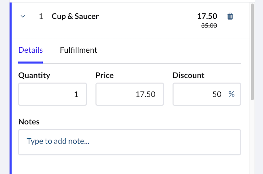
Task: Toggle the percent discount type symbol
Action: pyautogui.click(x=231, y=94)
